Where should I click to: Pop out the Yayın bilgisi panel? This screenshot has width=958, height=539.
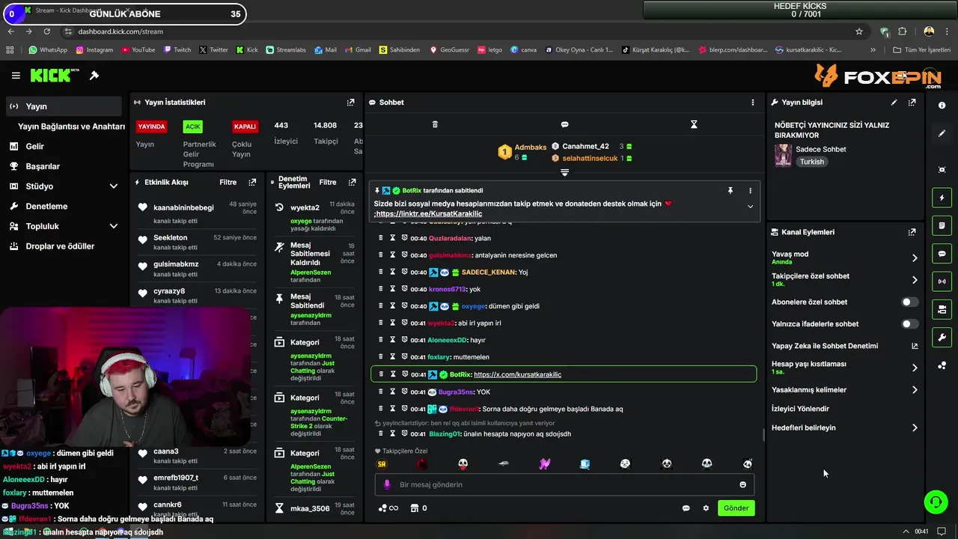[912, 103]
